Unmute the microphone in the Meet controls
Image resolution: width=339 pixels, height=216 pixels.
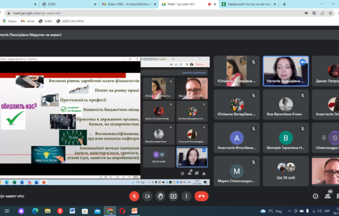coord(134,196)
